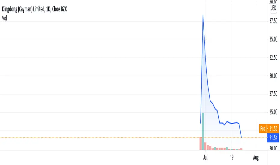Select the Pre-market 21.55 price label
Viewport: 280px width, 165px height.
click(x=269, y=129)
